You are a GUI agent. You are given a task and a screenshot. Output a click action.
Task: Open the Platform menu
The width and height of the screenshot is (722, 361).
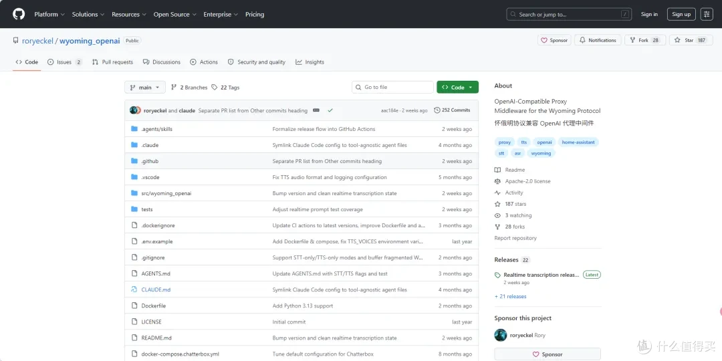(49, 14)
